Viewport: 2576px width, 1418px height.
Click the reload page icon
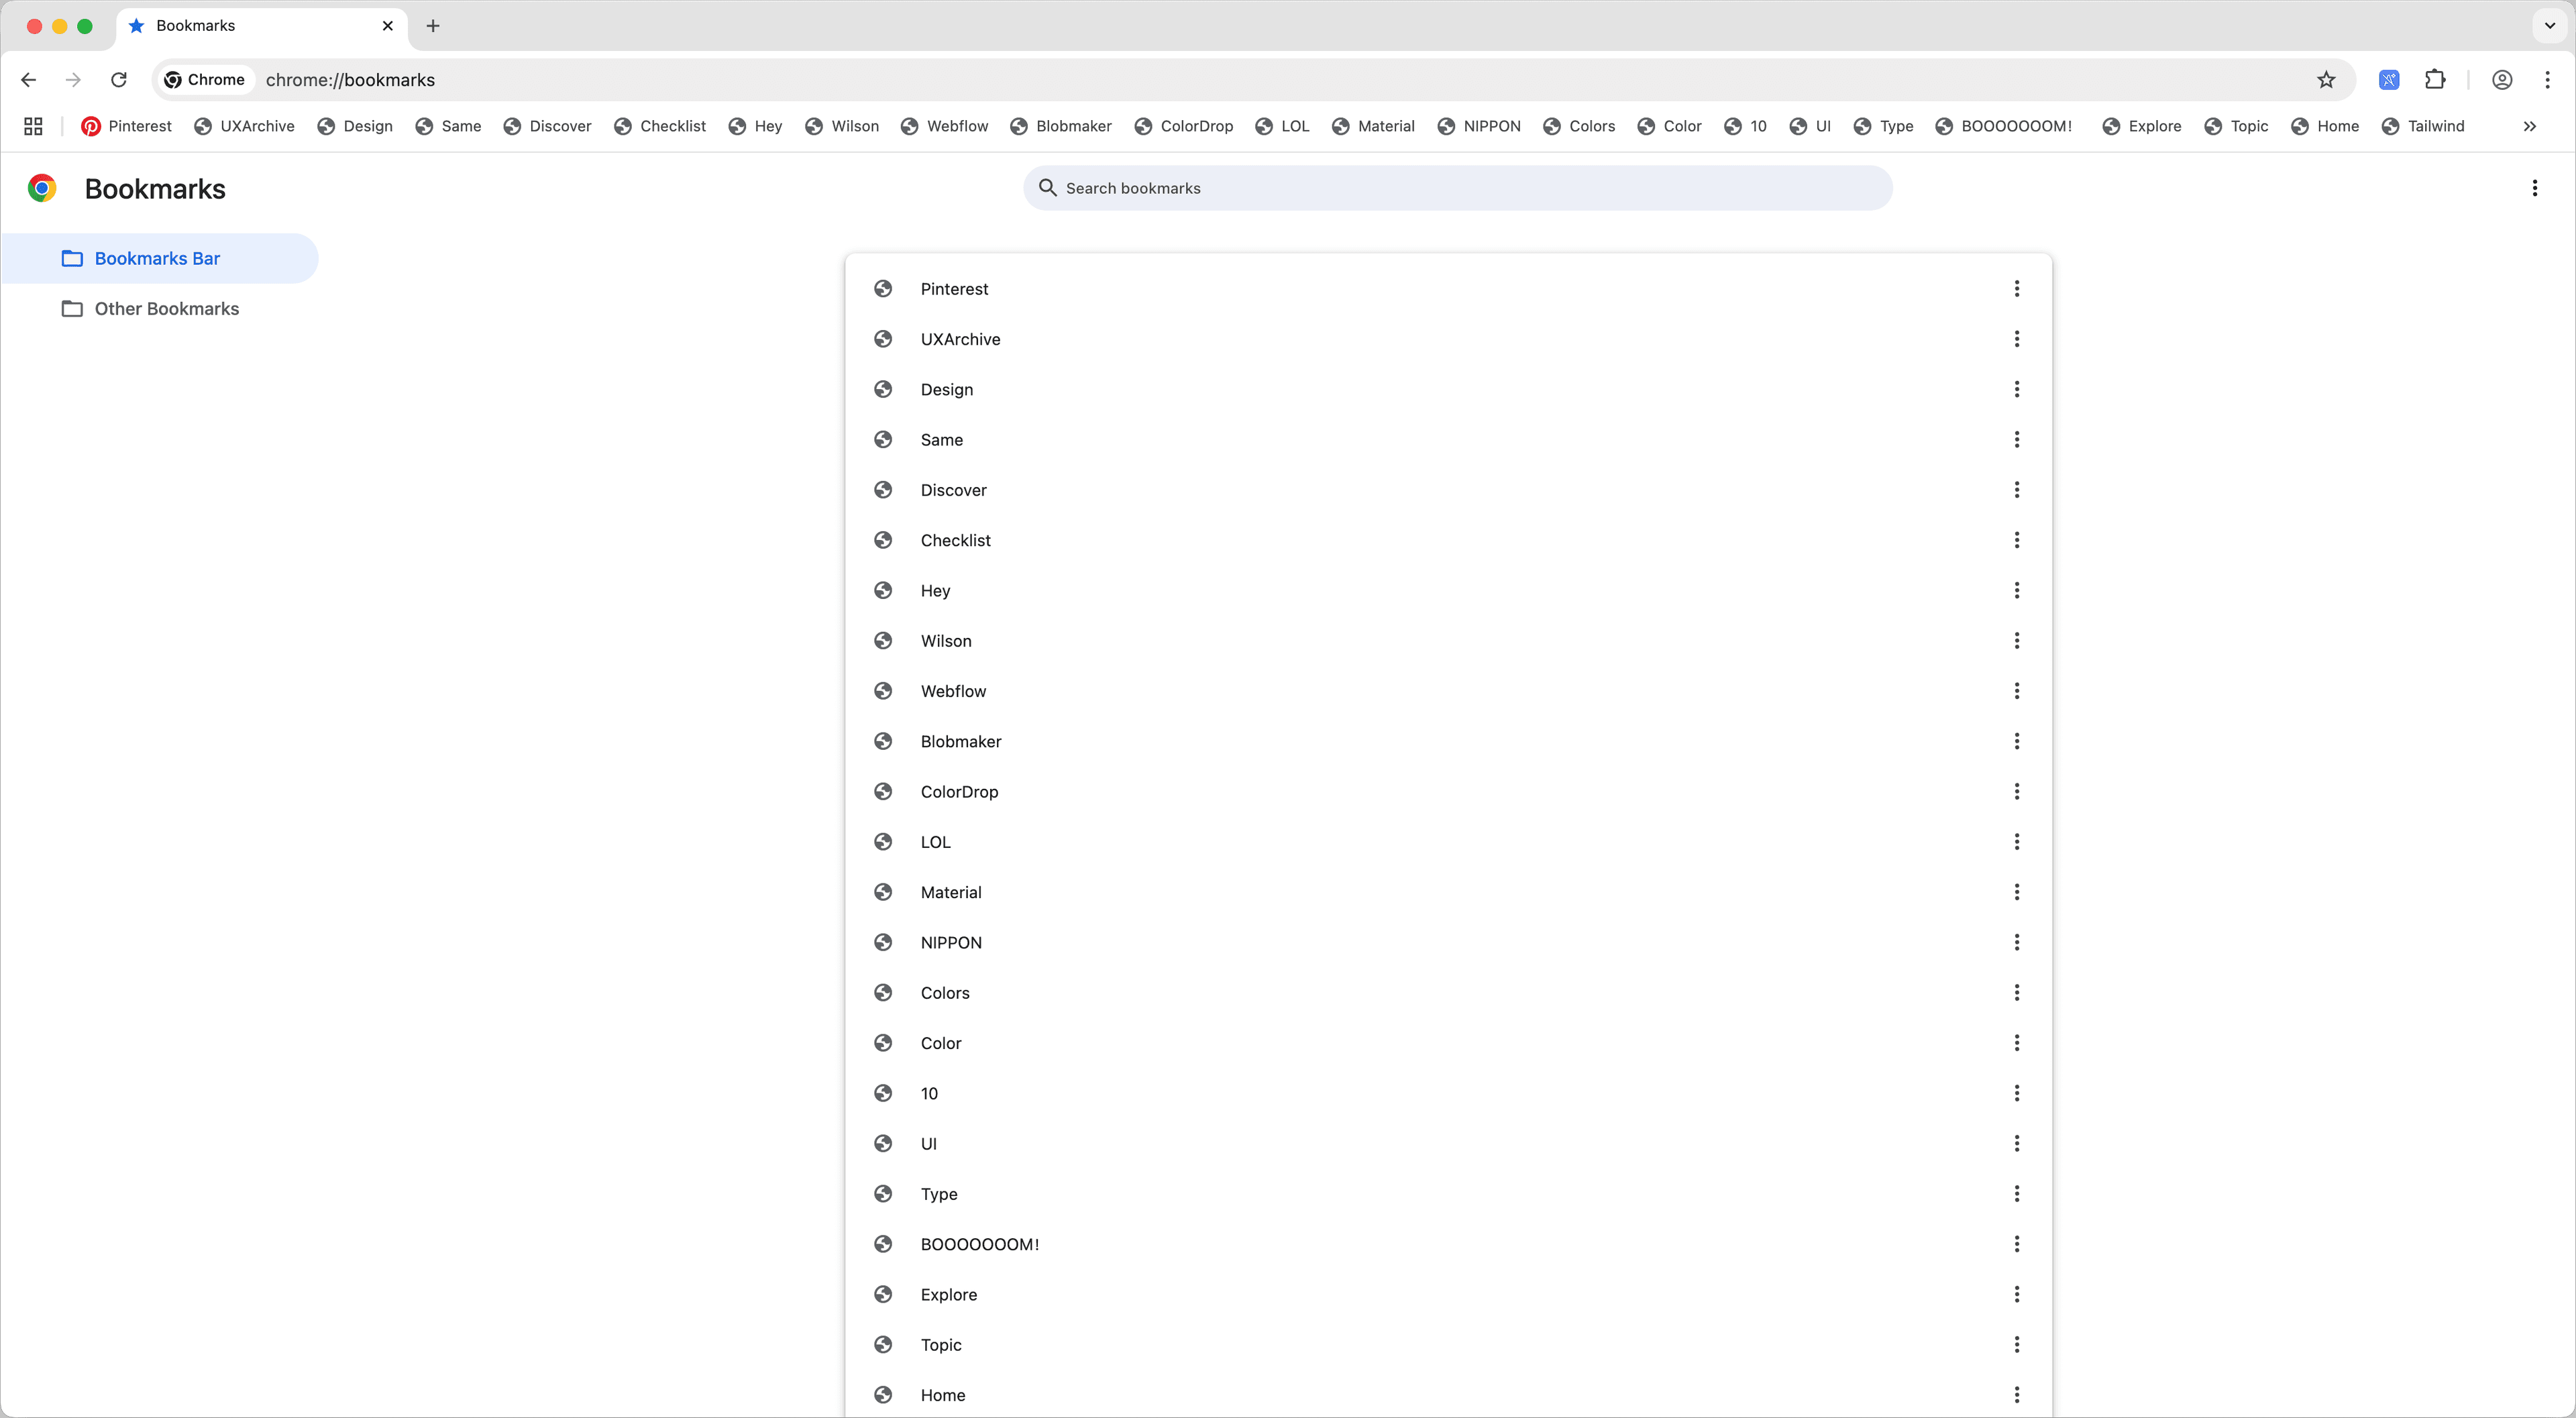pos(119,80)
